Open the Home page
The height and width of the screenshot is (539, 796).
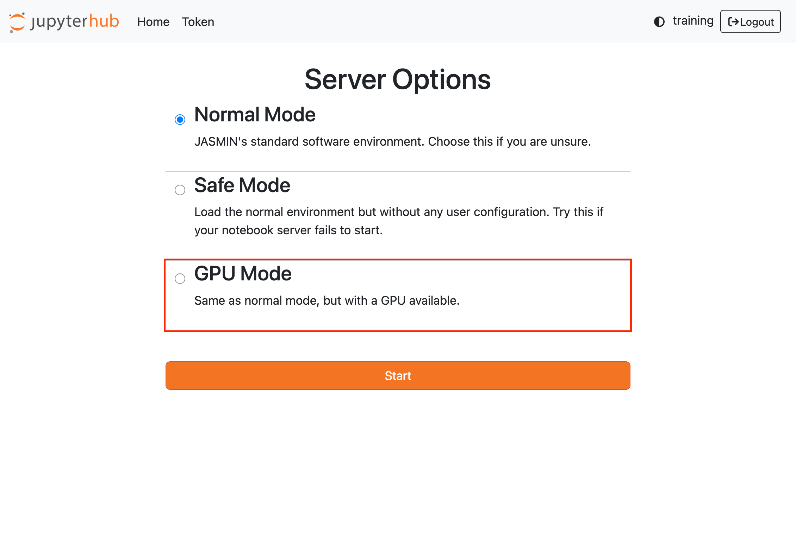153,22
